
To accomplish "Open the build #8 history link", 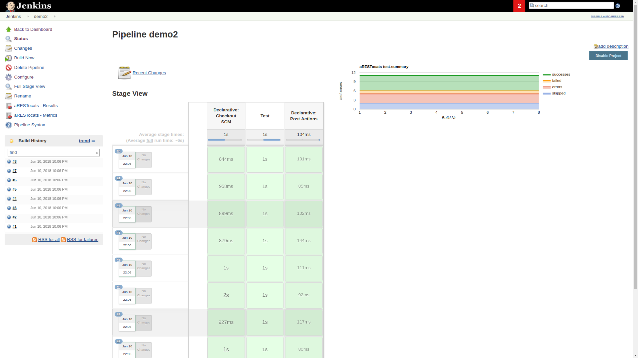I will pyautogui.click(x=15, y=162).
